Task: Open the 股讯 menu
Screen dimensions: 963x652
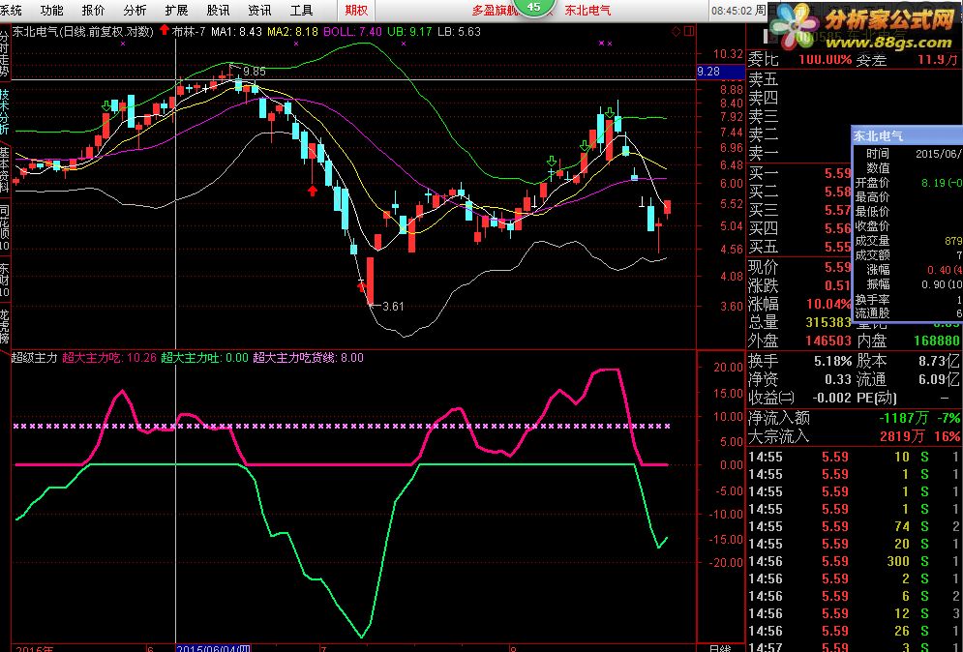Action: [218, 10]
